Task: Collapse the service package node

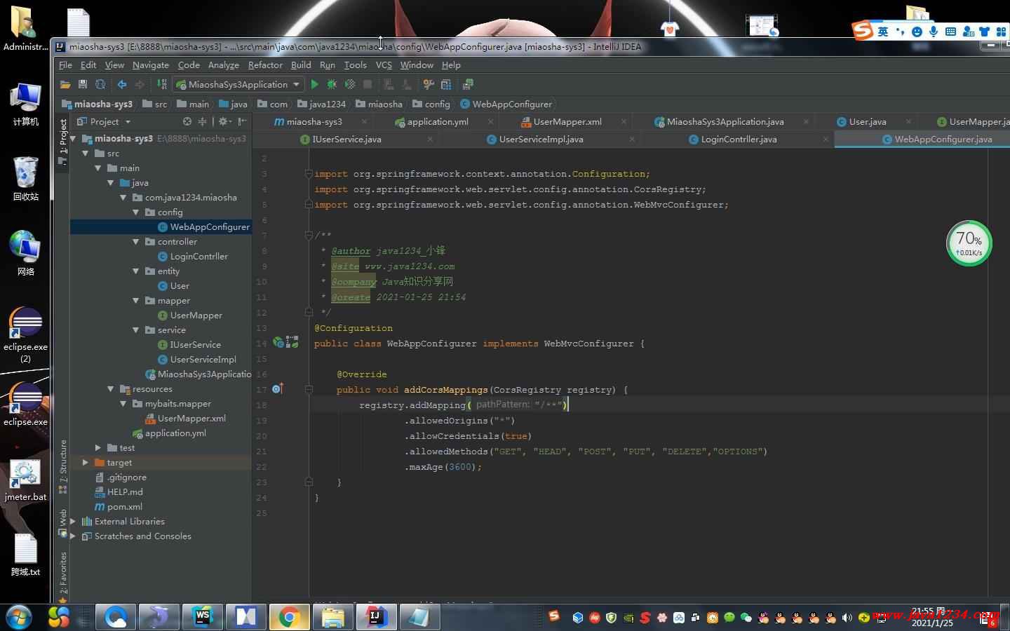Action: (136, 330)
